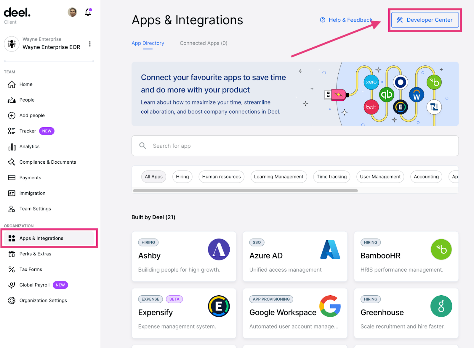Open the notifications bell

click(88, 12)
